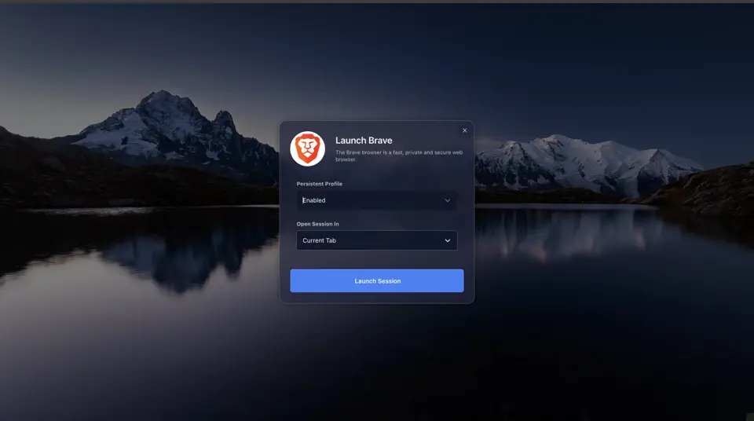Click the chevron in Open Session In field
754x421 pixels.
(x=447, y=240)
